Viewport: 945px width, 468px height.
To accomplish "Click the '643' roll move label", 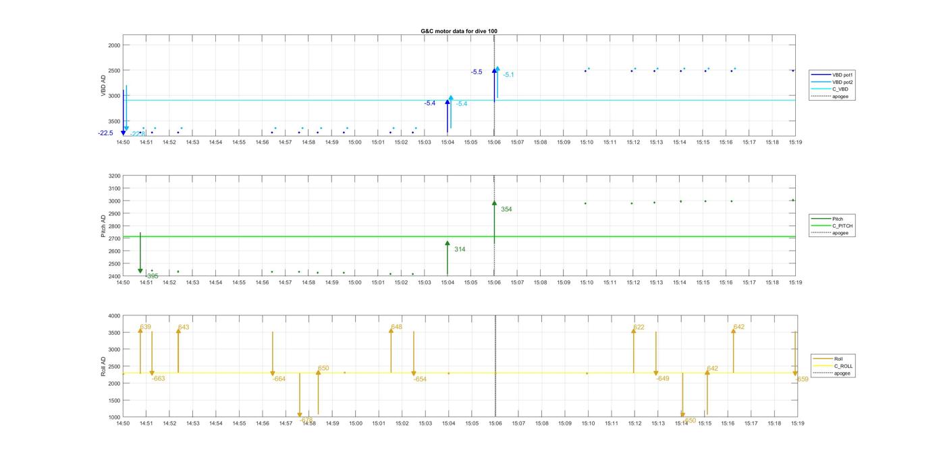I will [184, 328].
